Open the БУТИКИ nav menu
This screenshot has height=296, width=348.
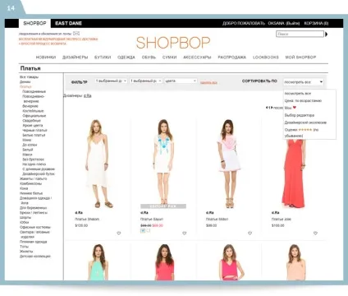click(103, 58)
